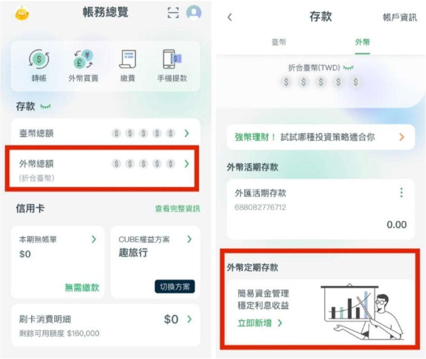Open 刷卡消費明細 chevron

tap(189, 319)
